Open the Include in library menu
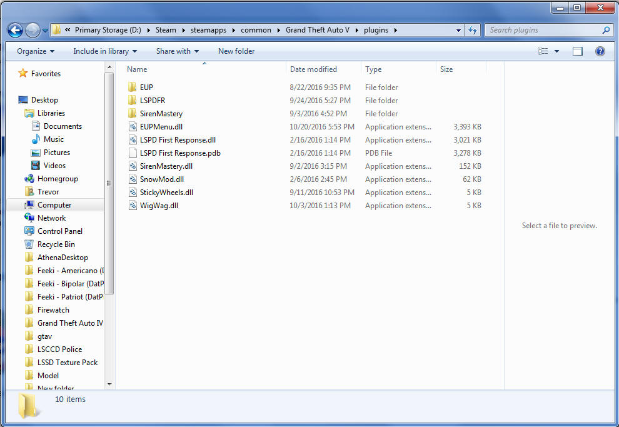 click(x=105, y=51)
